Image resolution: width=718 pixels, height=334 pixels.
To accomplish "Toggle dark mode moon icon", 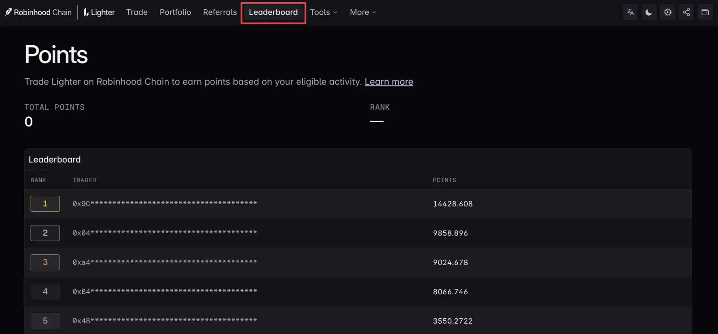I will pyautogui.click(x=649, y=12).
